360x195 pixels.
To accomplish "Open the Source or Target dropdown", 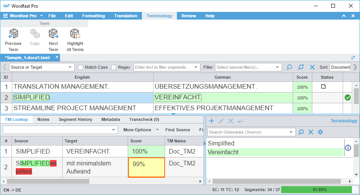I will tap(42, 67).
